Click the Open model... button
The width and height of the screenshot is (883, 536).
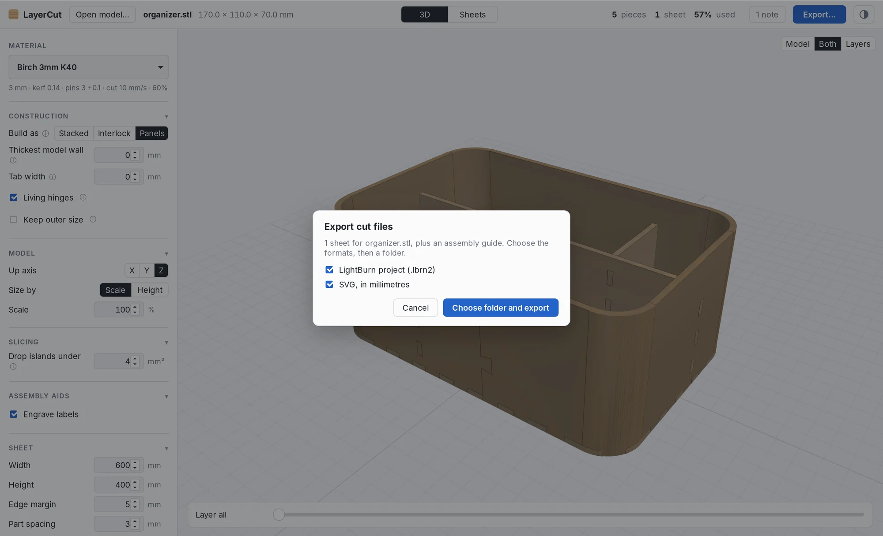pos(102,15)
